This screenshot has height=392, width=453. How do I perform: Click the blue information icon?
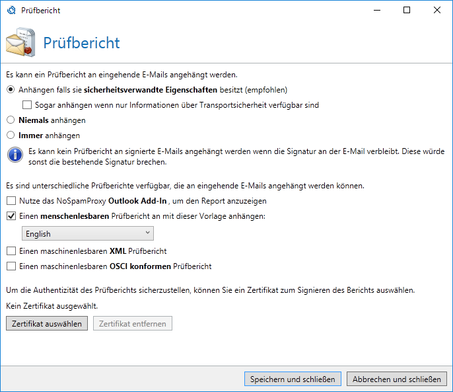point(15,155)
